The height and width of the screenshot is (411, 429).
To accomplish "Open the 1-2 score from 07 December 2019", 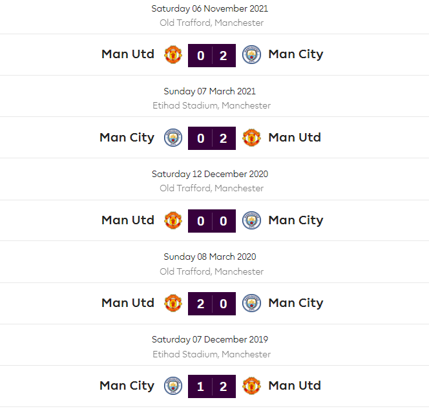I will (212, 386).
